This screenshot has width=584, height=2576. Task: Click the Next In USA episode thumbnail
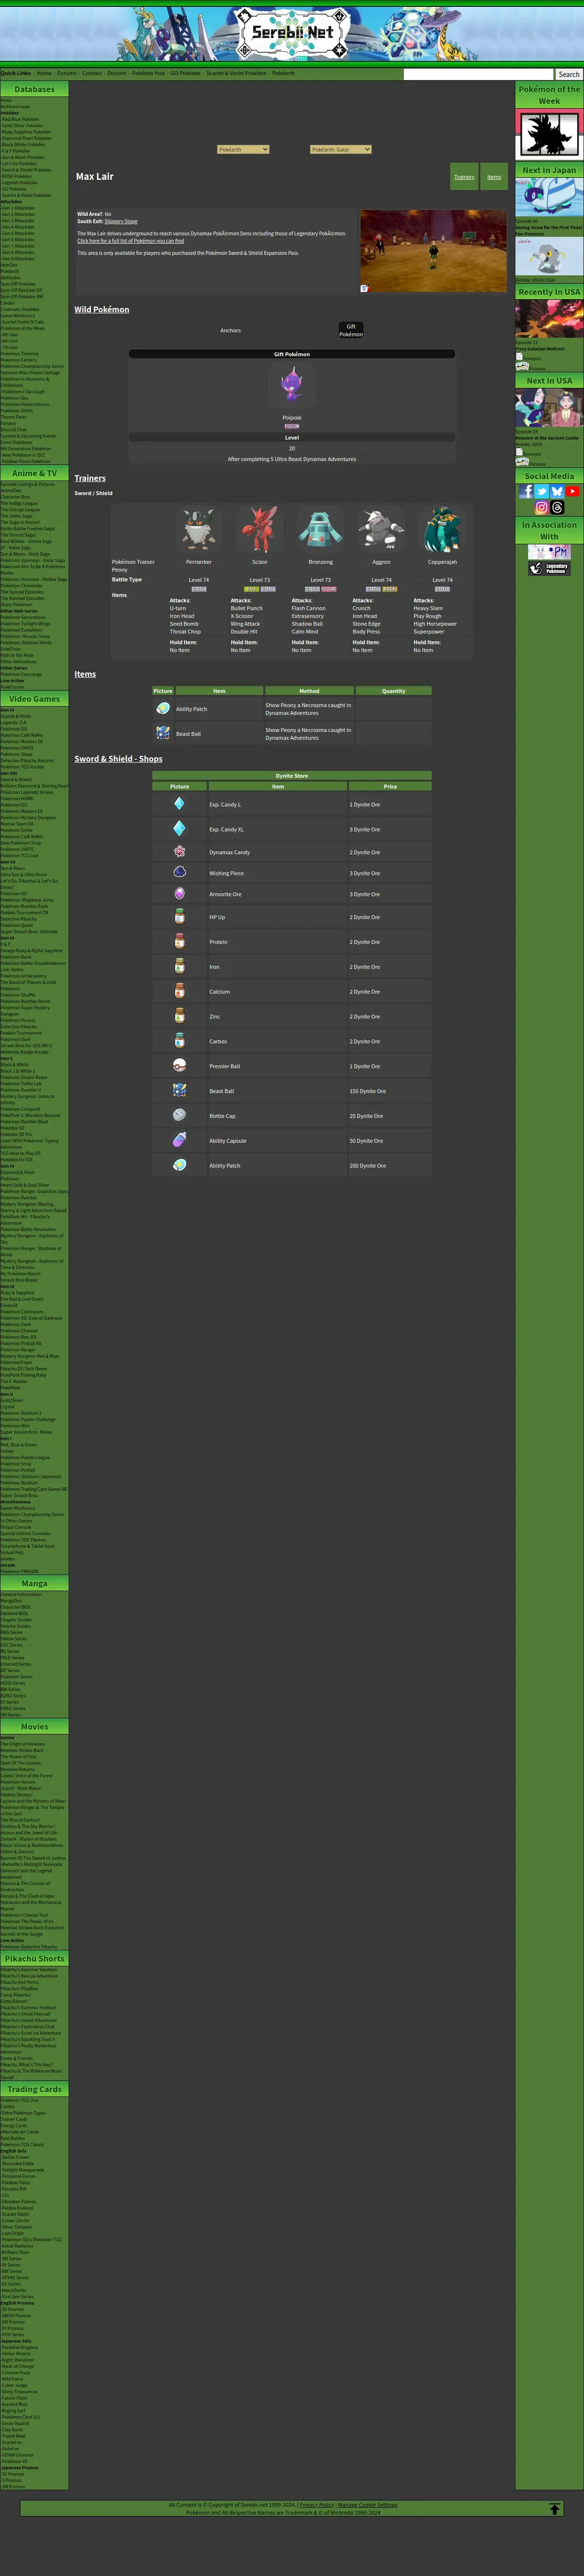(549, 409)
